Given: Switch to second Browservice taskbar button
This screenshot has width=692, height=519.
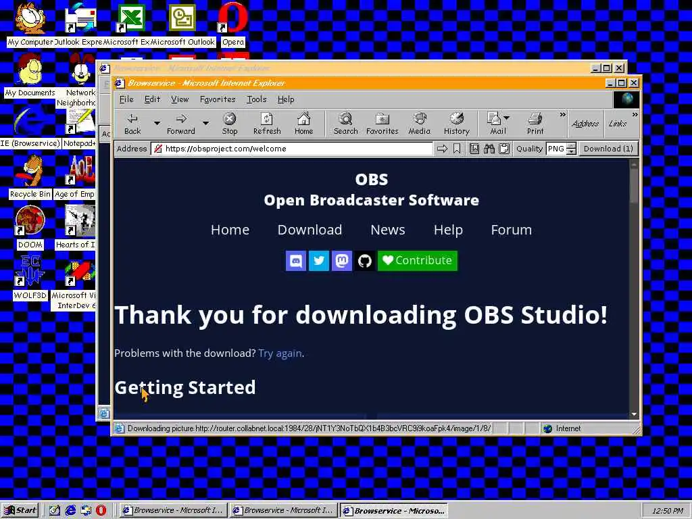Looking at the screenshot, I should click(283, 510).
